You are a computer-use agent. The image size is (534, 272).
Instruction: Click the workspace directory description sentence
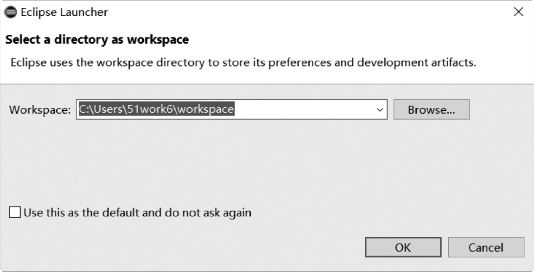[243, 63]
